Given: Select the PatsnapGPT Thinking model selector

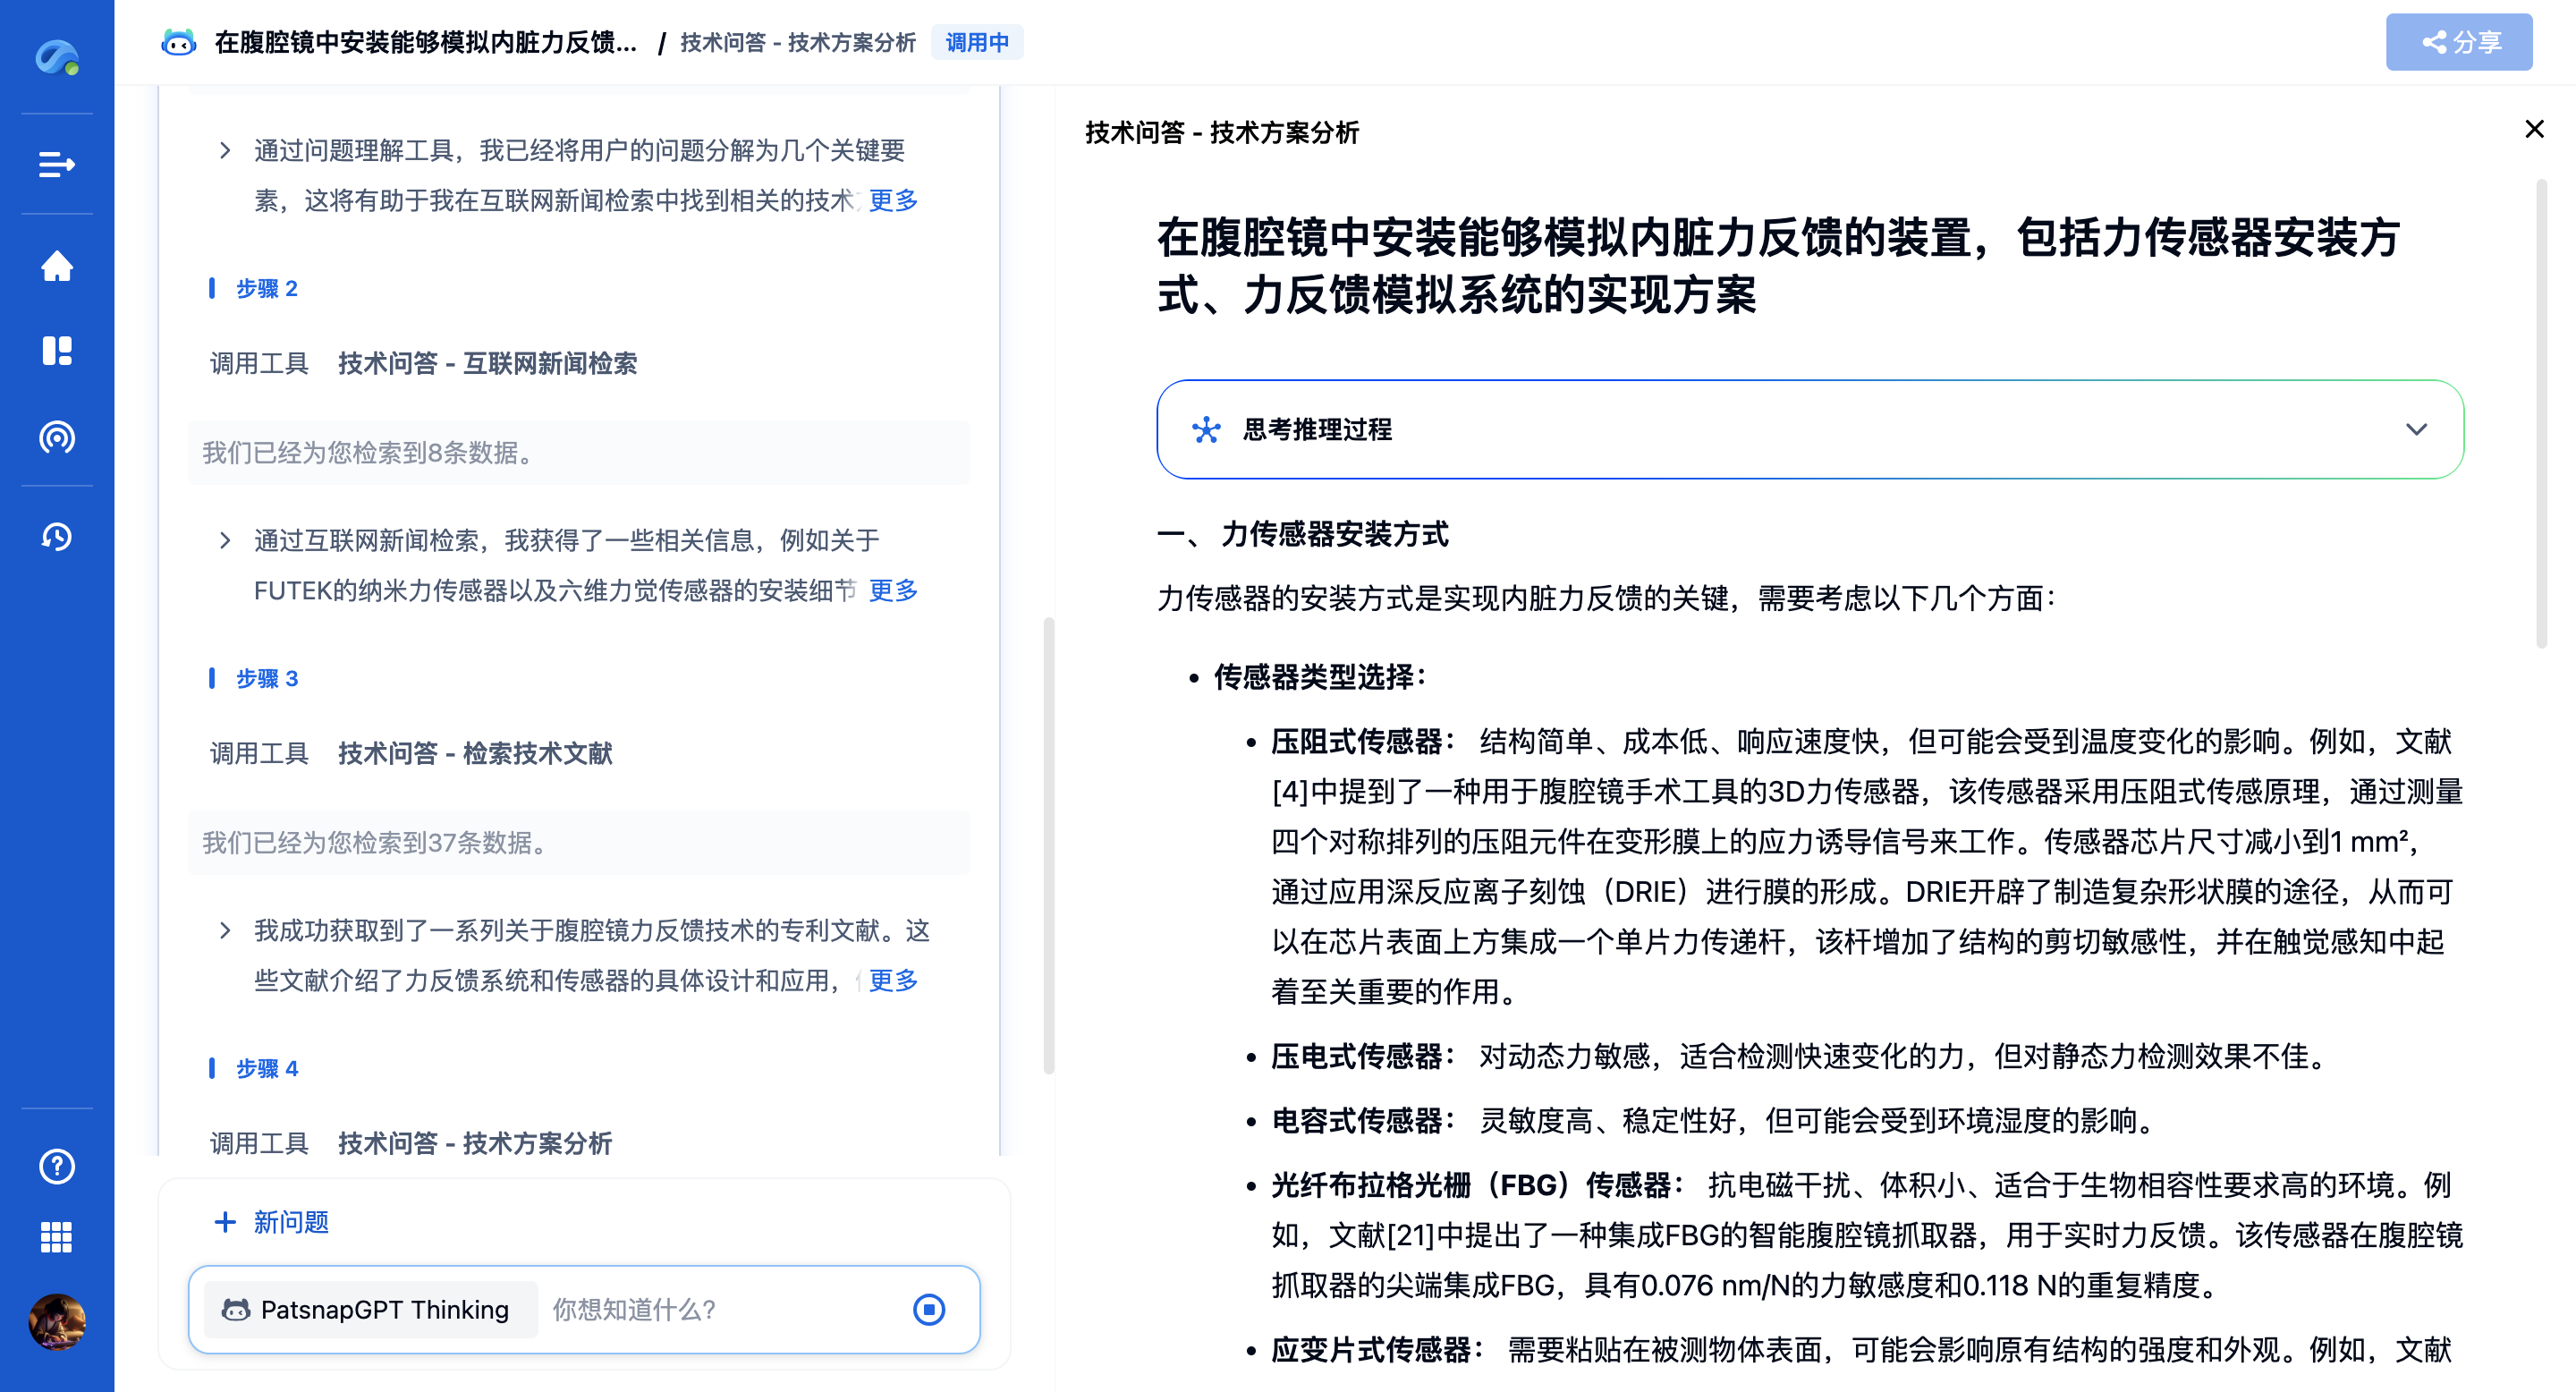Looking at the screenshot, I should click(x=370, y=1309).
